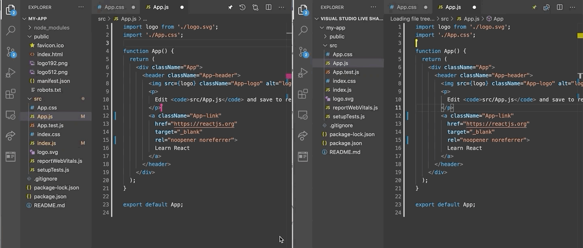583x248 pixels.
Task: Split the left editor into two columns
Action: pyautogui.click(x=268, y=7)
